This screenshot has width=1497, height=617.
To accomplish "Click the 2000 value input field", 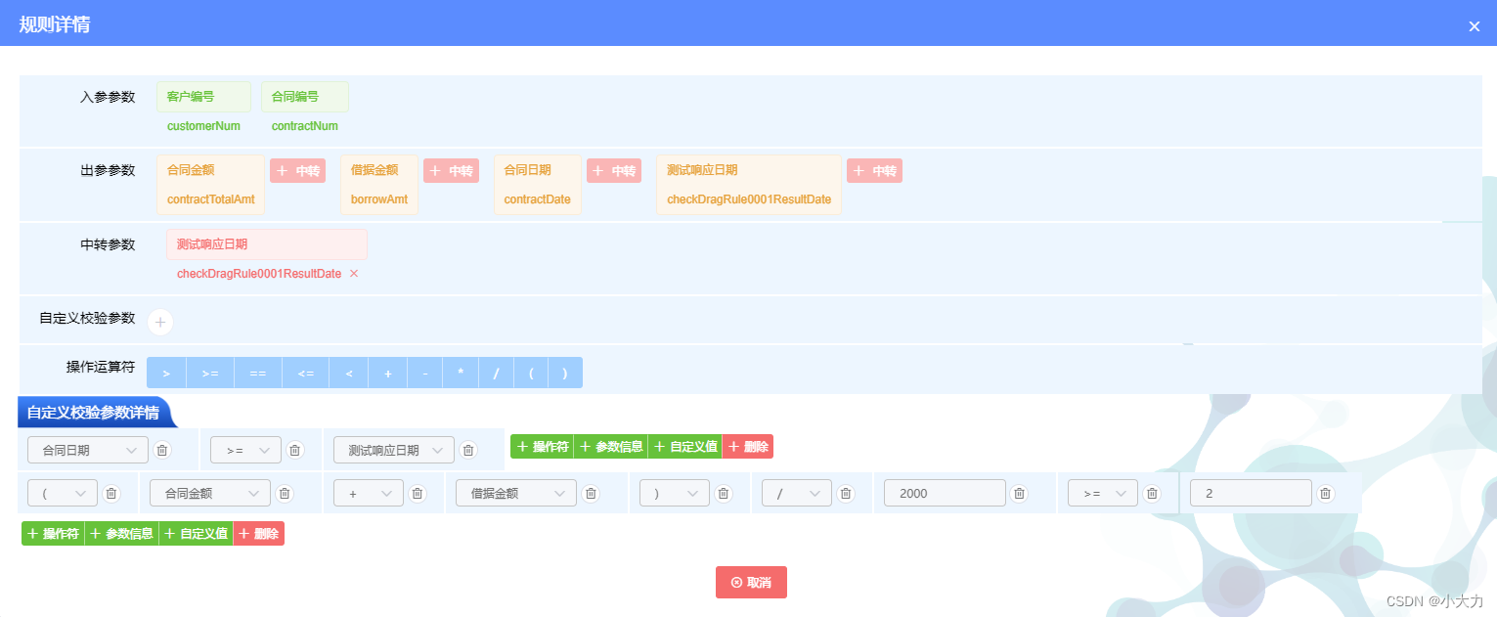I will 945,494.
